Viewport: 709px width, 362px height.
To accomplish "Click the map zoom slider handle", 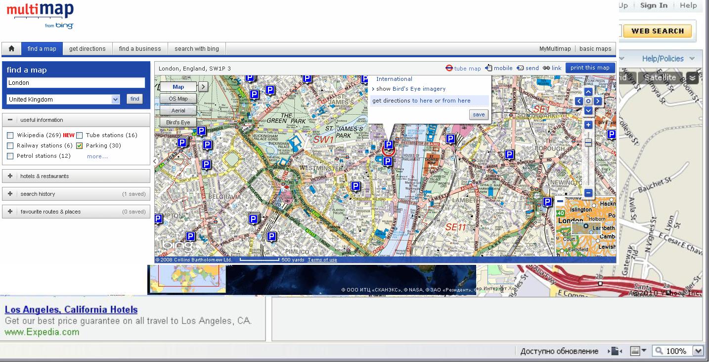I will click(588, 143).
